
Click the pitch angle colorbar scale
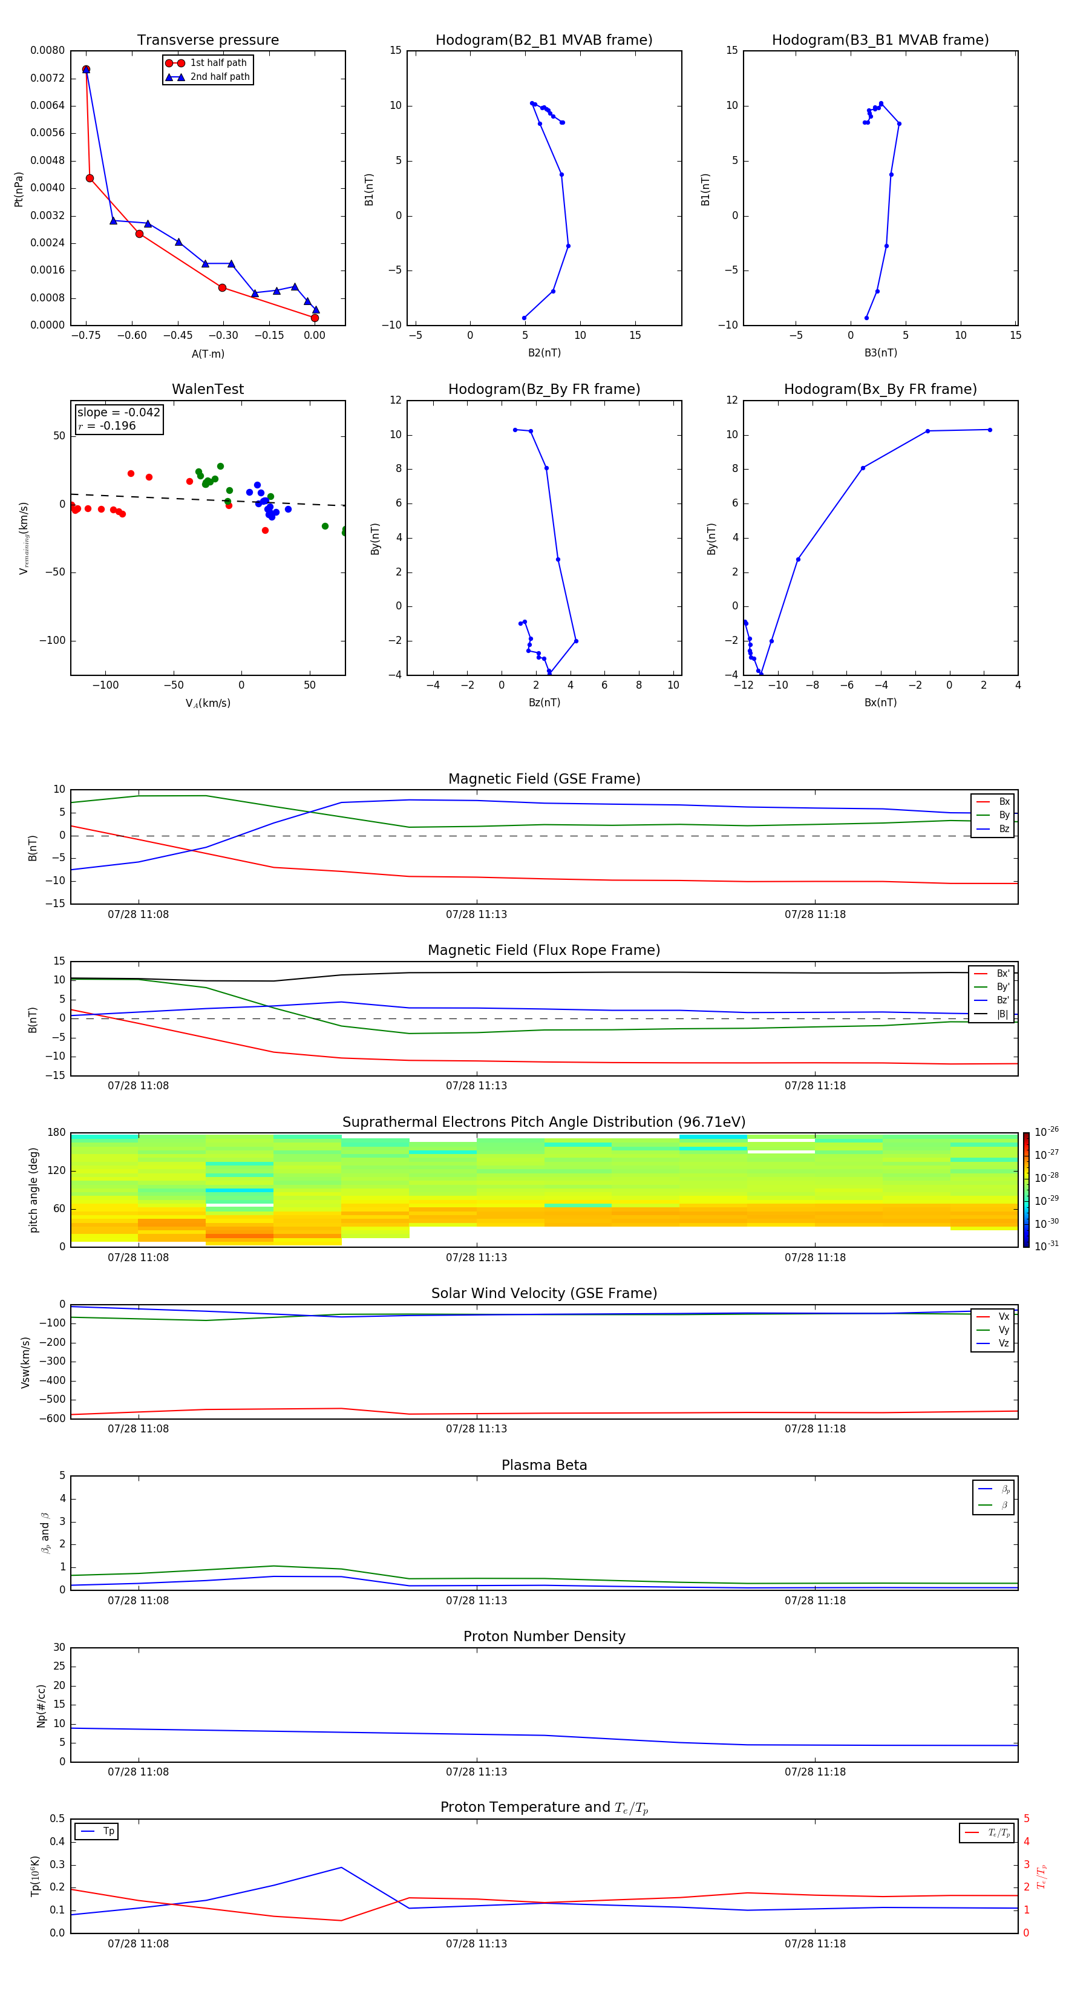pyautogui.click(x=1026, y=1190)
